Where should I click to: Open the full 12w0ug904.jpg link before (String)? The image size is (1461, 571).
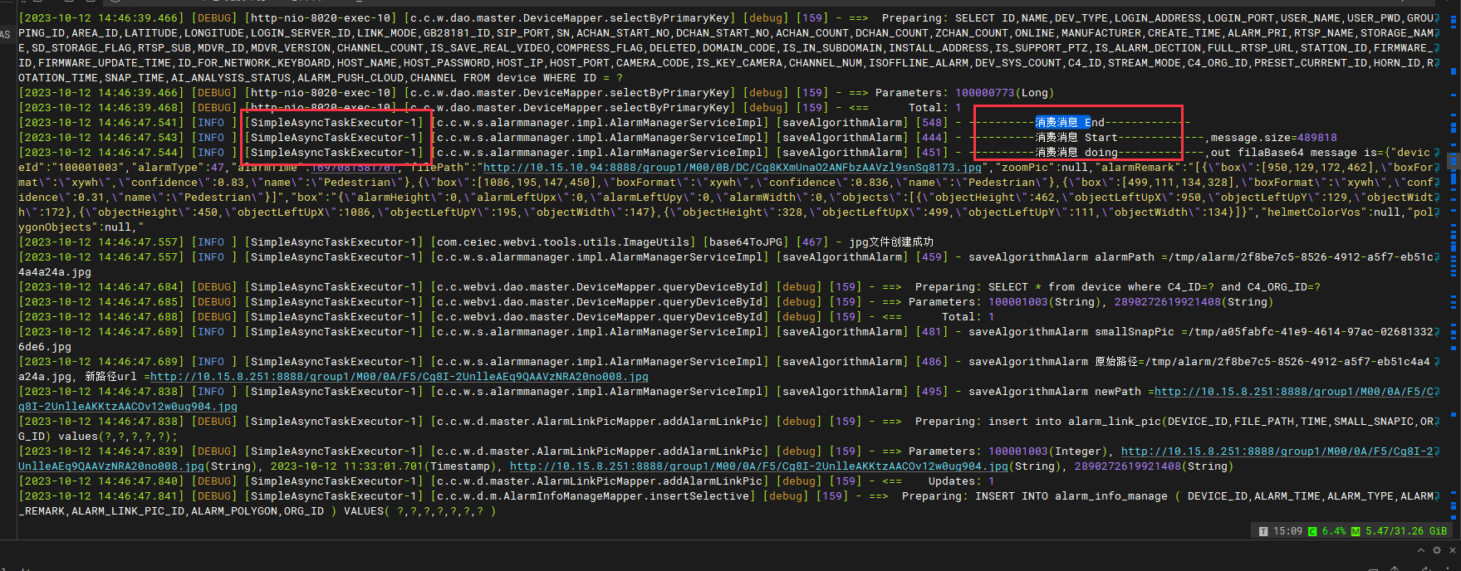pyautogui.click(x=759, y=466)
